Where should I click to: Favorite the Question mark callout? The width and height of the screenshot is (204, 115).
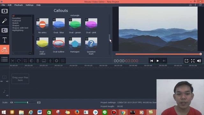pos(87,39)
